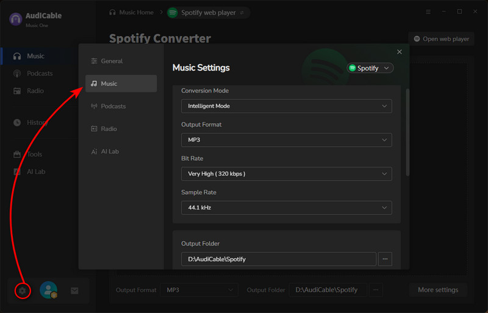488x313 pixels.
Task: Click the History clock icon
Action: coord(17,122)
